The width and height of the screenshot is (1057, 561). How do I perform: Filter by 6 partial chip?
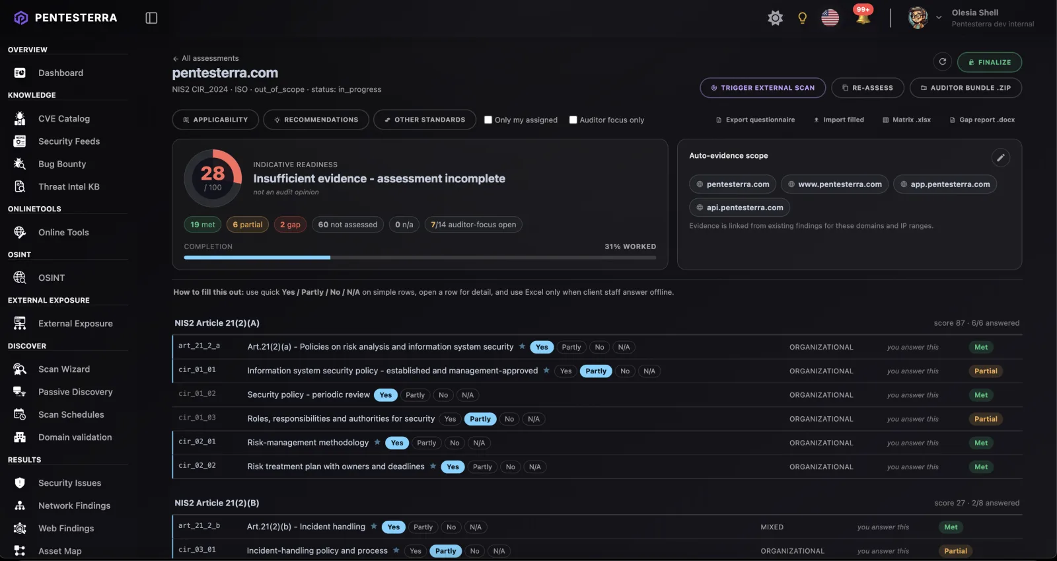(x=248, y=225)
